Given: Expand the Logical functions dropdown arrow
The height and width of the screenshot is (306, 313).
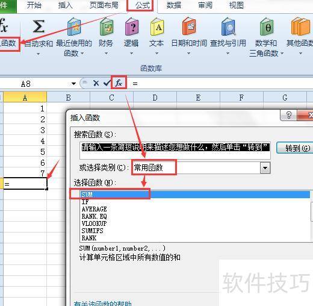Looking at the screenshot, I should pos(131,54).
